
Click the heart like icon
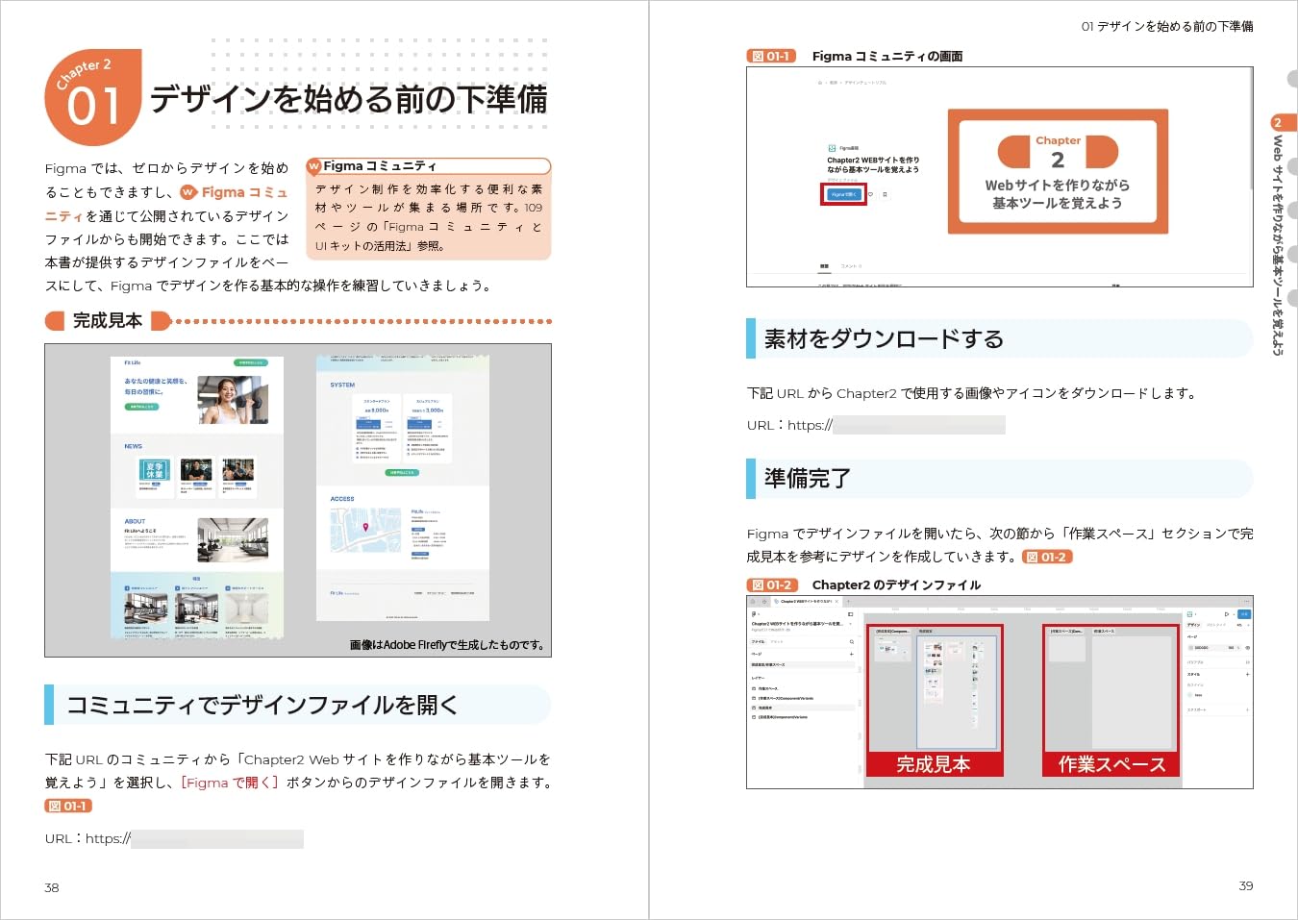point(871,194)
